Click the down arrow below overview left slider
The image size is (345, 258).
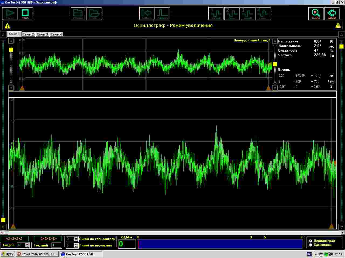pos(11,88)
